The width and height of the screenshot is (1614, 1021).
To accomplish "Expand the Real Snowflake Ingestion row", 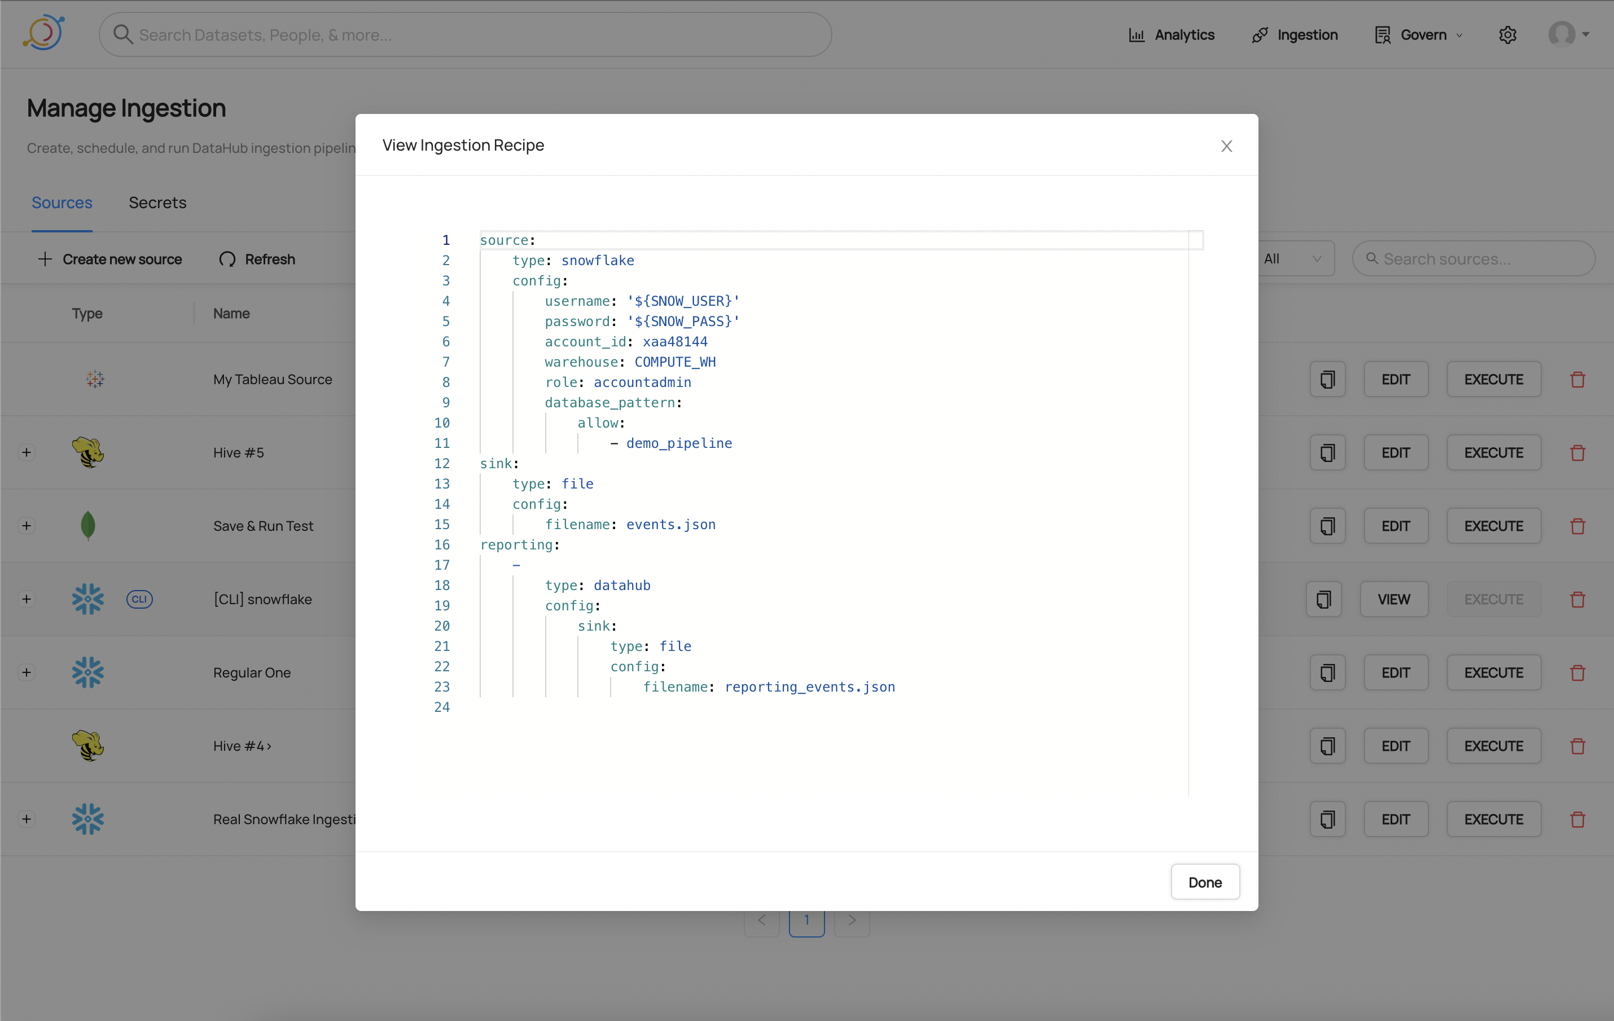I will pyautogui.click(x=26, y=820).
